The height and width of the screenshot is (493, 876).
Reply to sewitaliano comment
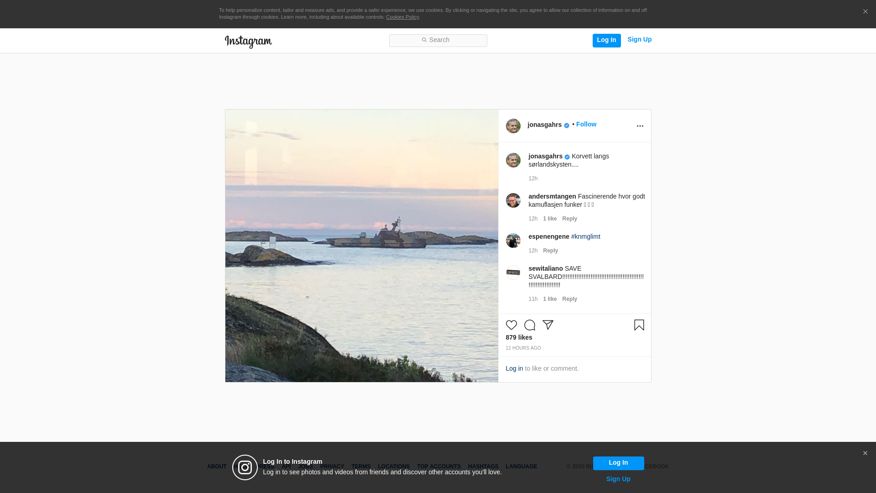tap(569, 299)
